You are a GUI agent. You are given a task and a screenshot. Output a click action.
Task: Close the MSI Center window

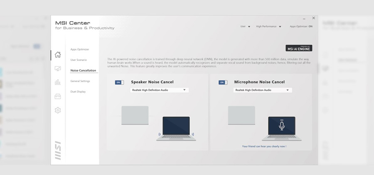[314, 18]
